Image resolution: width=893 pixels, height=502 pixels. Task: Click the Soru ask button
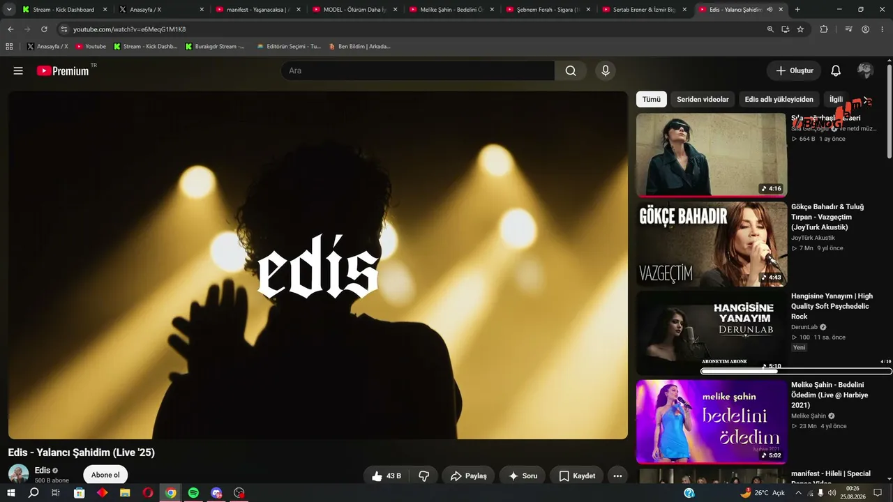pos(523,476)
